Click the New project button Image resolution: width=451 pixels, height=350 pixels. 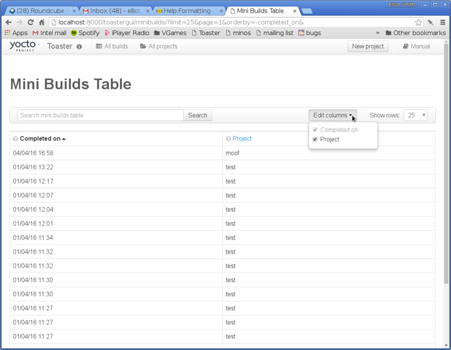click(368, 46)
